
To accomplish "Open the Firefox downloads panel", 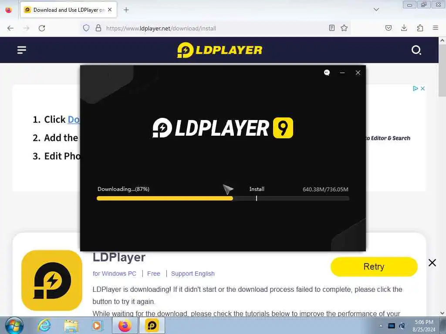I will pos(404,28).
